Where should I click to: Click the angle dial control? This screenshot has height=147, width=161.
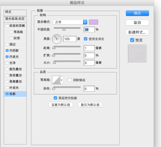pos(57,39)
